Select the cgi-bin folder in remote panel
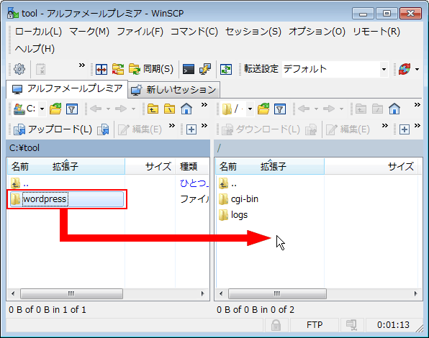 pyautogui.click(x=238, y=199)
